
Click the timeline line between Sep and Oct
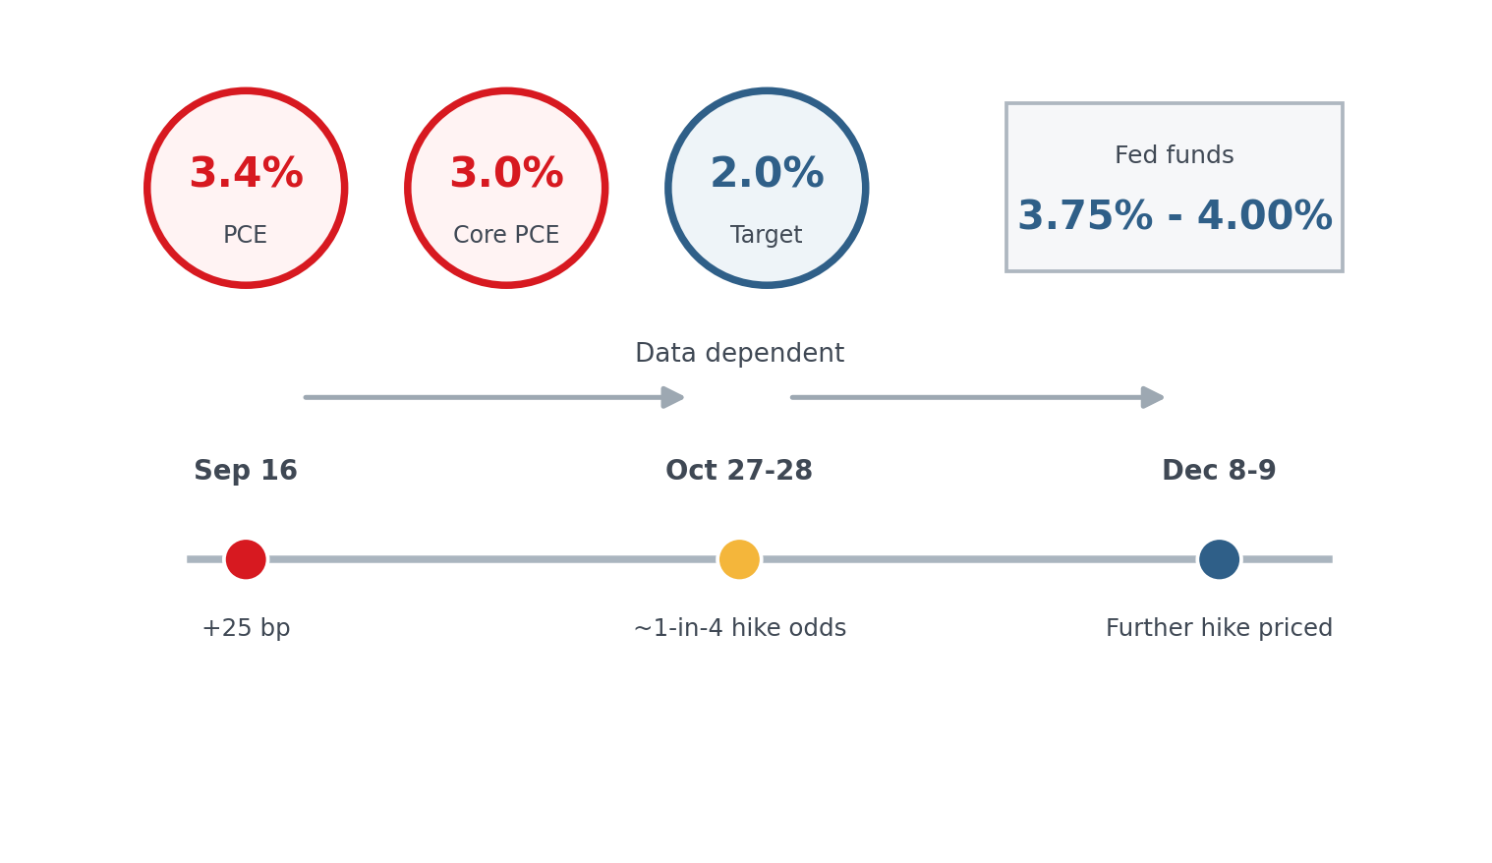coord(492,559)
